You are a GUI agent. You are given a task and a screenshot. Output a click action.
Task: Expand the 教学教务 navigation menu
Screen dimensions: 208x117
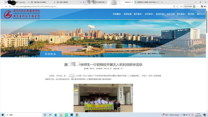pyautogui.click(x=138, y=14)
